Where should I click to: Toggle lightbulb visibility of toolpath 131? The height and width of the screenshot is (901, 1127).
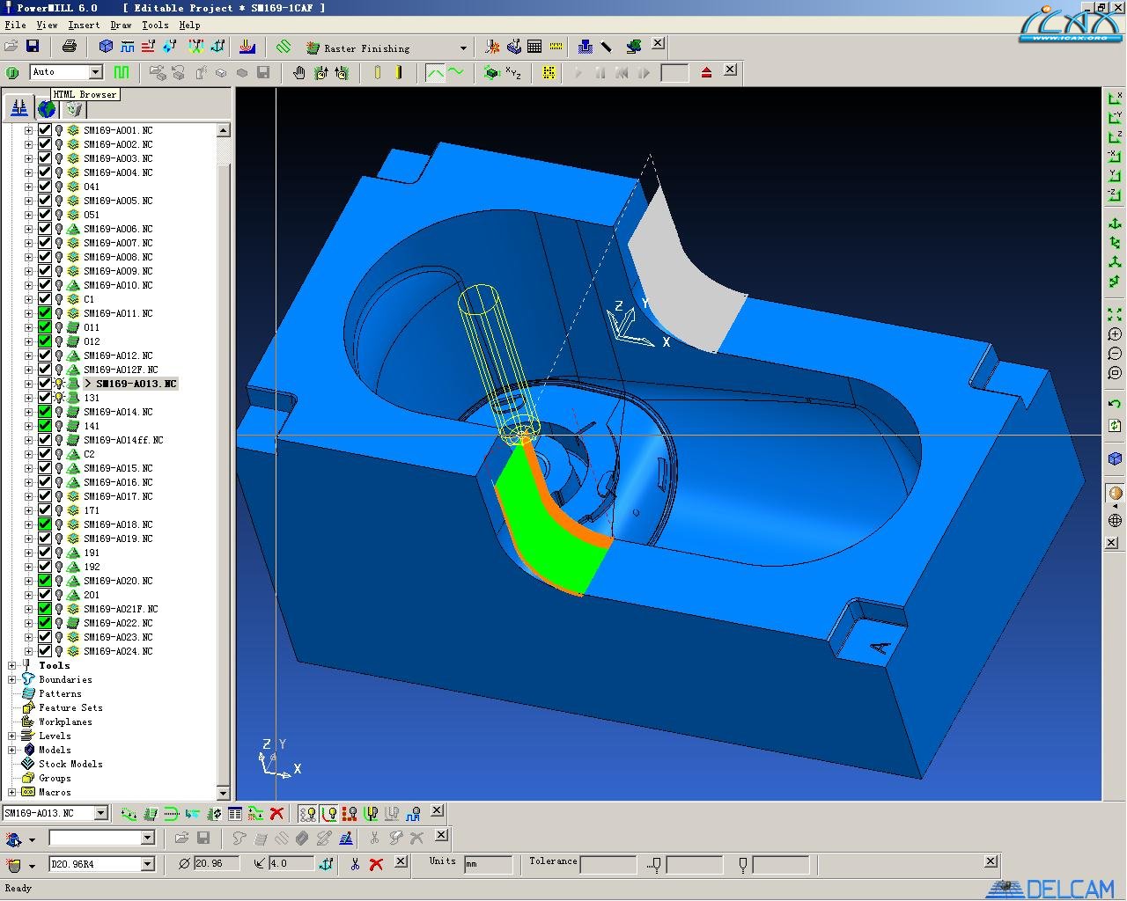pyautogui.click(x=59, y=398)
